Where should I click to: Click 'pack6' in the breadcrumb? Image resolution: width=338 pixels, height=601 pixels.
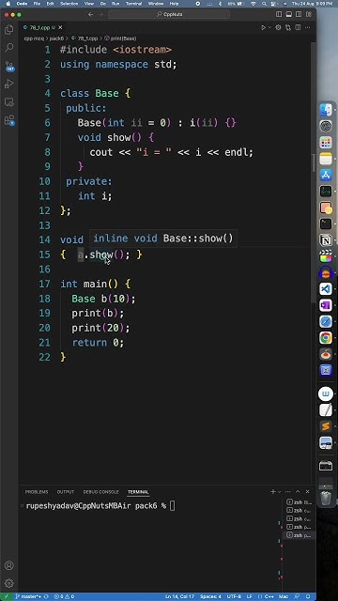pos(56,39)
